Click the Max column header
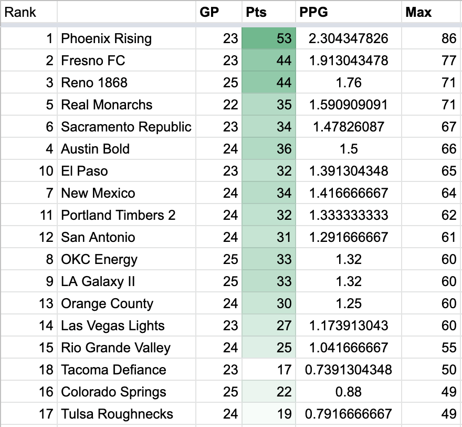This screenshot has height=427, width=462. 418,12
